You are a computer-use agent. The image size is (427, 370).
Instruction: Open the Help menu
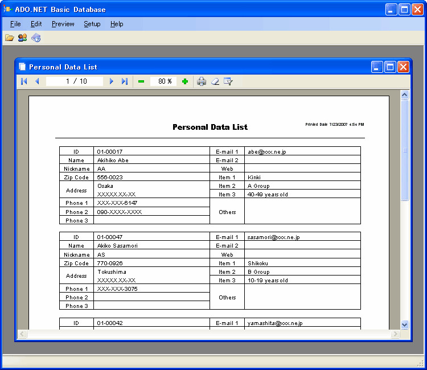click(x=117, y=24)
